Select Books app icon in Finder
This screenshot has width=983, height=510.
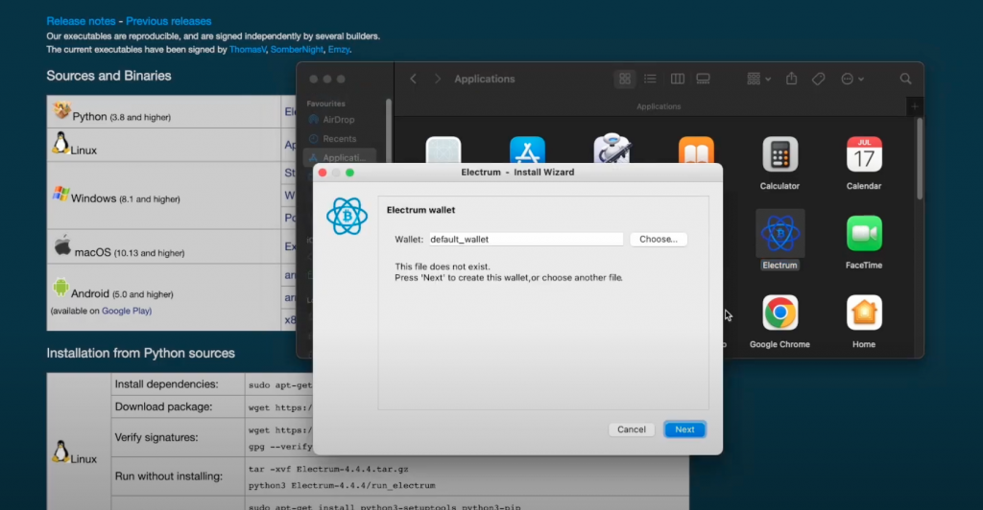(696, 151)
